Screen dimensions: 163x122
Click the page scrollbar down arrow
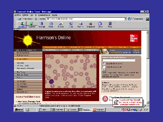[148, 102]
